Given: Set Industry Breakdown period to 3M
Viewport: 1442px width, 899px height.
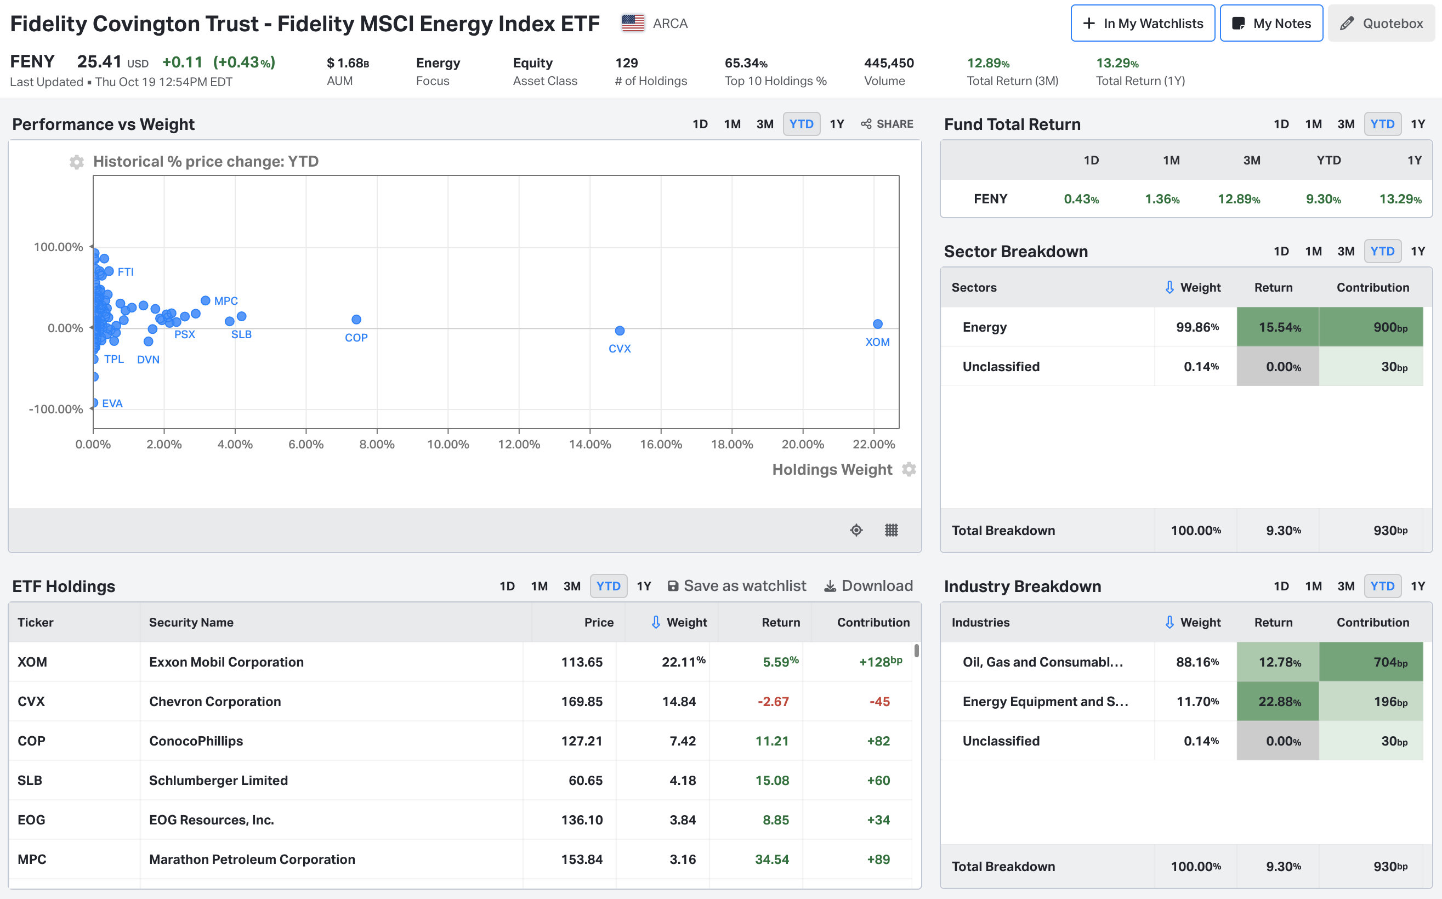Looking at the screenshot, I should [1346, 585].
